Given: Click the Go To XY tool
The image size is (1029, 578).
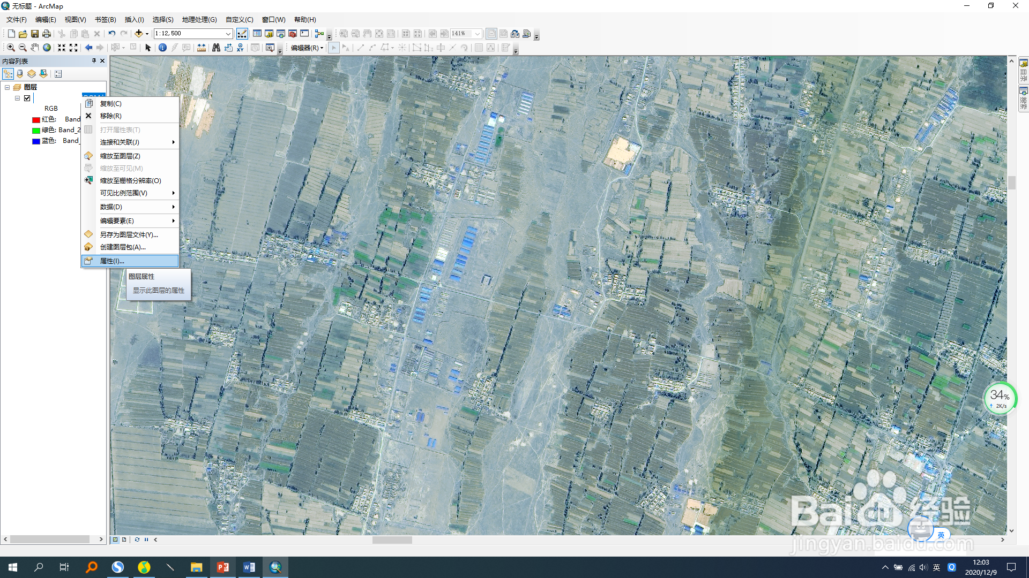Looking at the screenshot, I should click(241, 48).
